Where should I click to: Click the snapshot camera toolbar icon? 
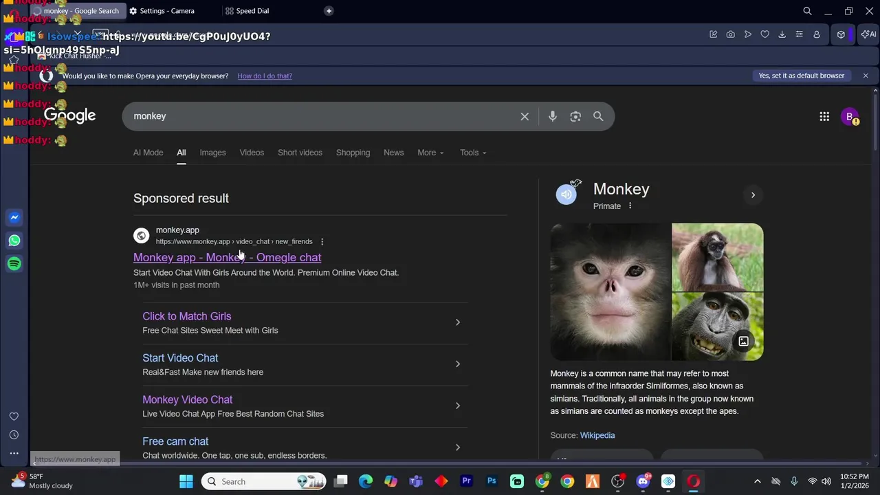(x=730, y=34)
